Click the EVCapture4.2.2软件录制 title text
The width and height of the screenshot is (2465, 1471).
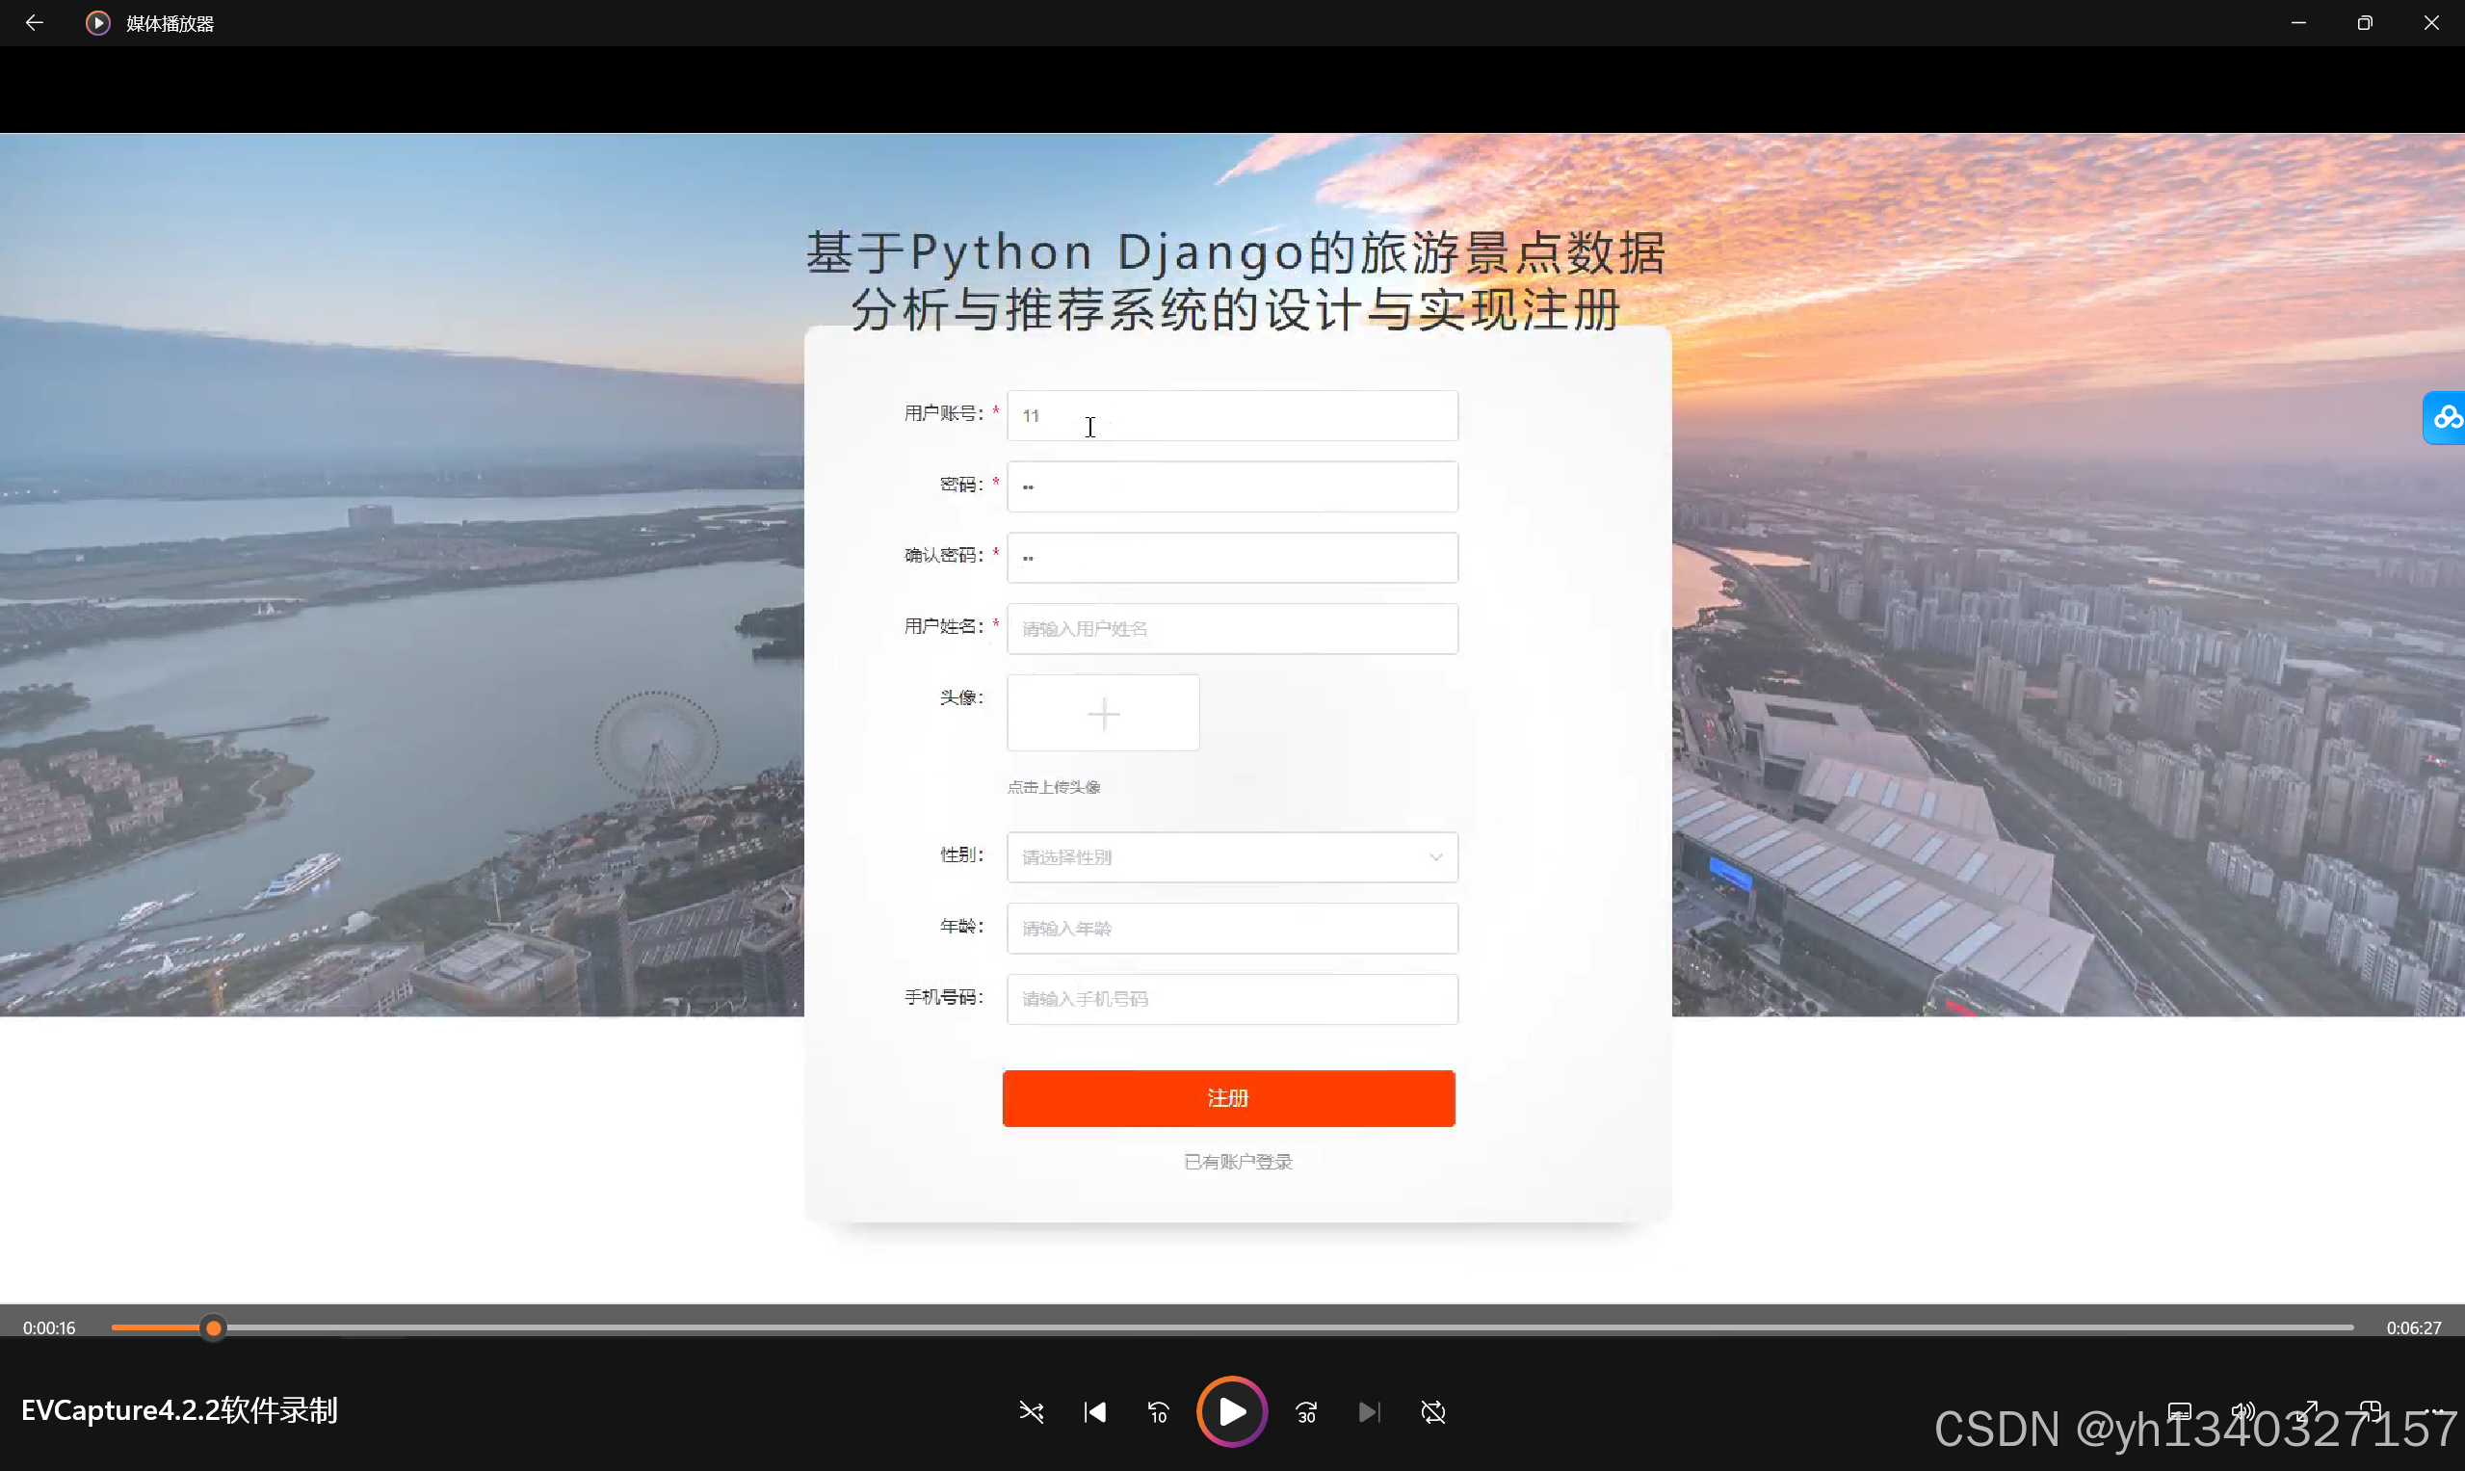pos(179,1410)
